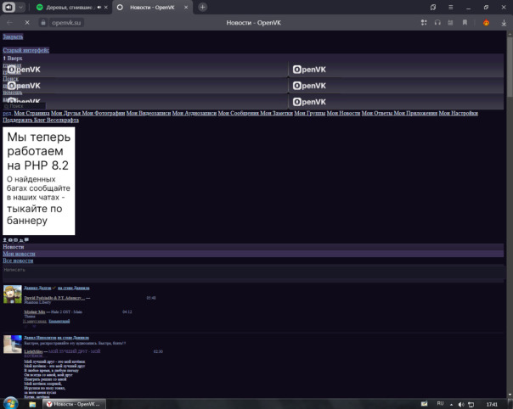The width and height of the screenshot is (513, 409).
Task: Click the site lock icon
Action: click(x=42, y=23)
